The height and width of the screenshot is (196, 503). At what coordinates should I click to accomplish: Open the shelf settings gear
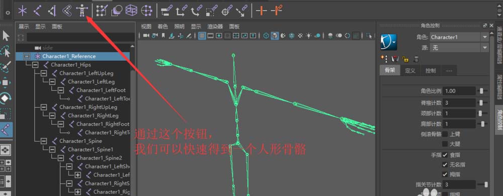8,13
